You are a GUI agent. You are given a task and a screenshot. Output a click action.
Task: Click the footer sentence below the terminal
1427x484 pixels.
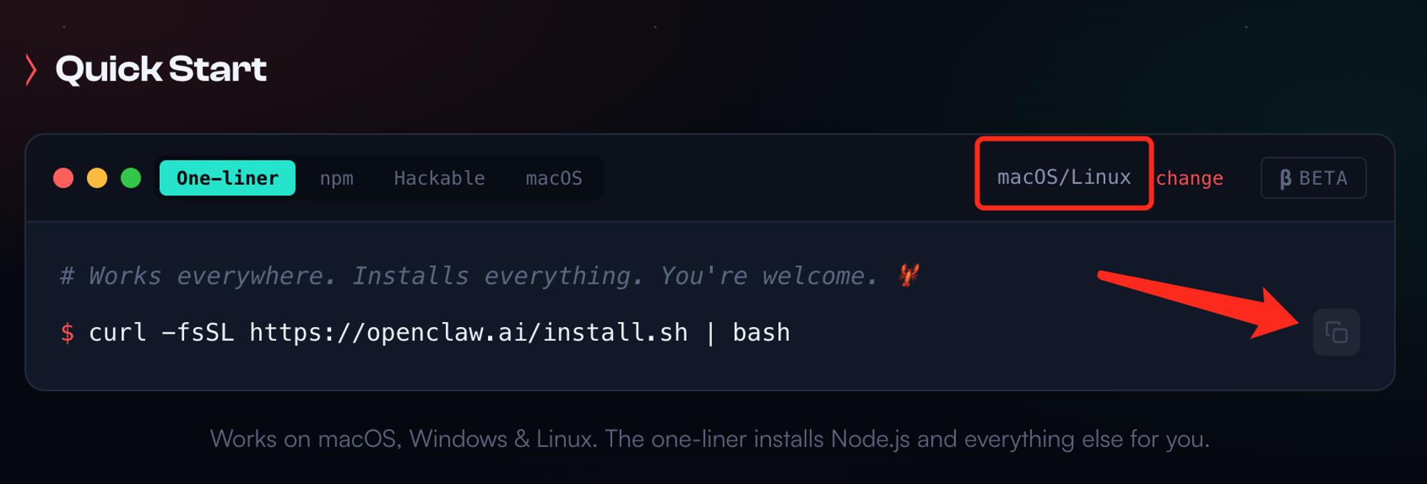709,438
